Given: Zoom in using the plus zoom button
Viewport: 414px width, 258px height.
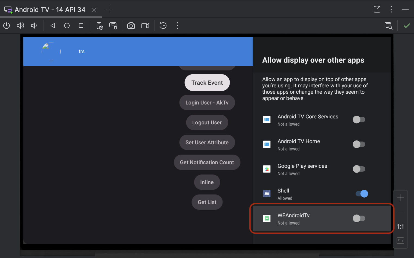Looking at the screenshot, I should coord(400,198).
